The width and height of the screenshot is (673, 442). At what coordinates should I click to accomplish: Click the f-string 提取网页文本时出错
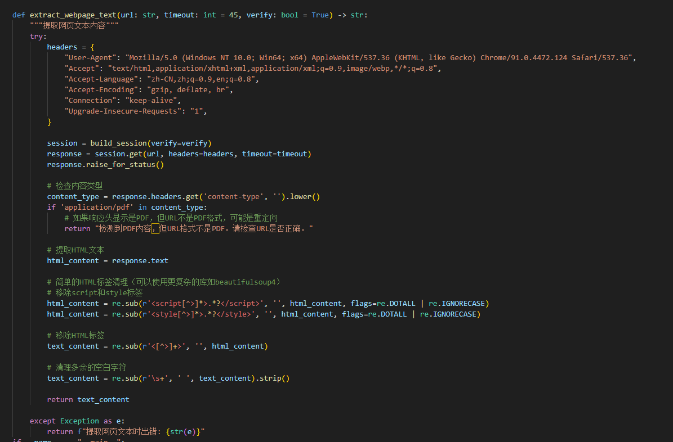141,432
